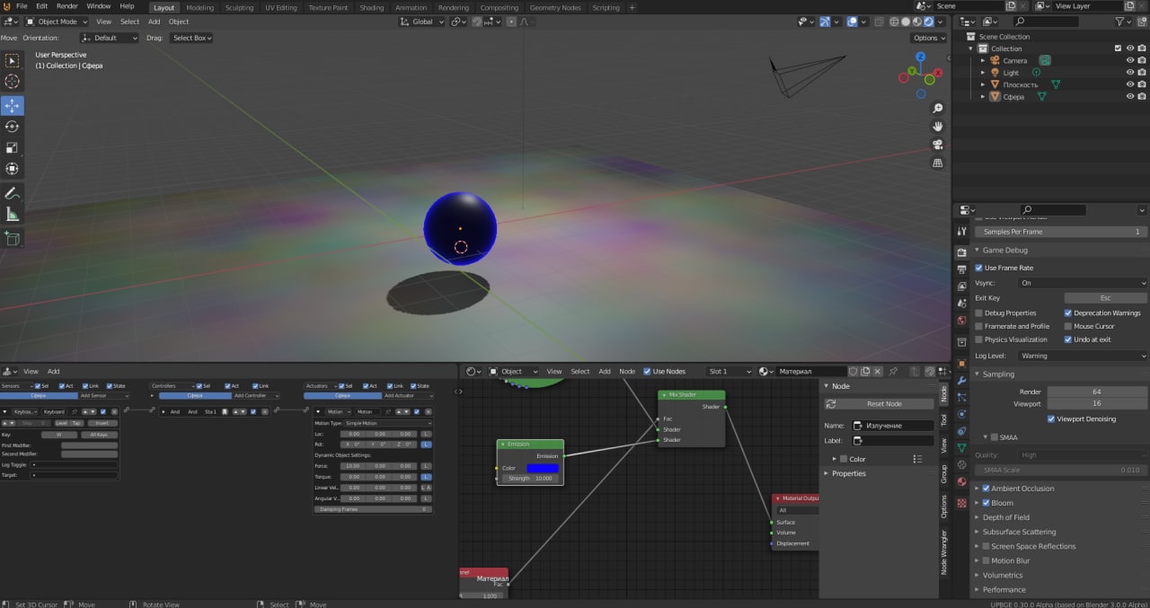Toggle camera view with the camera icon
1150x608 pixels.
point(938,145)
